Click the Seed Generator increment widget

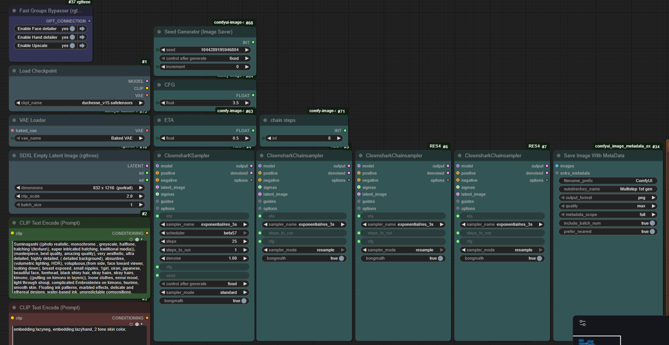tap(205, 67)
